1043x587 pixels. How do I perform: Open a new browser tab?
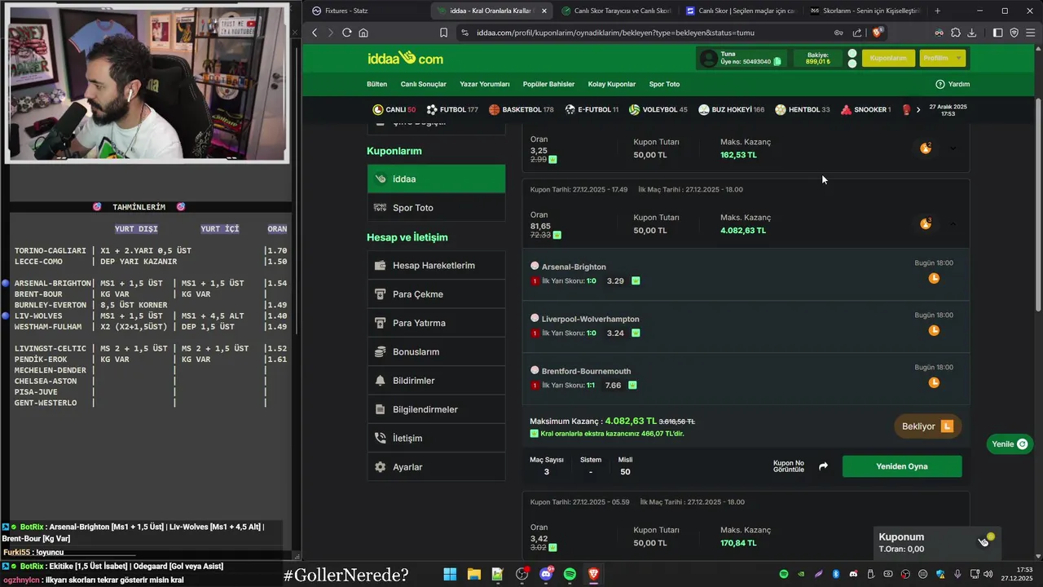(x=937, y=11)
